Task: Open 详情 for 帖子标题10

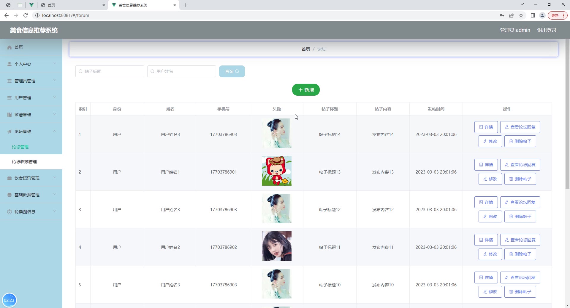Action: tap(486, 277)
